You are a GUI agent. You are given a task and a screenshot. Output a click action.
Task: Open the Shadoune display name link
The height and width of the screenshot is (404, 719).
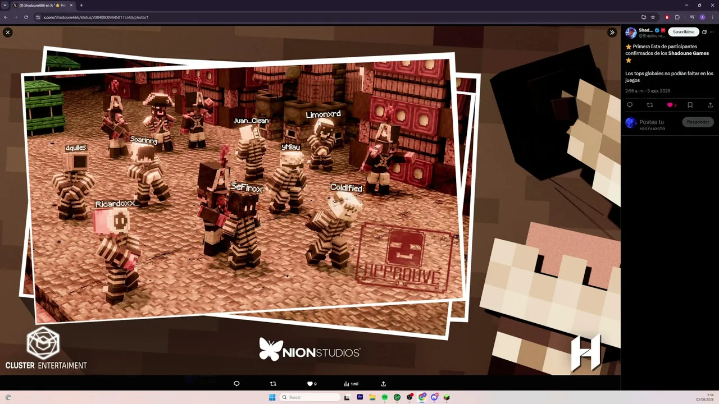(x=645, y=30)
